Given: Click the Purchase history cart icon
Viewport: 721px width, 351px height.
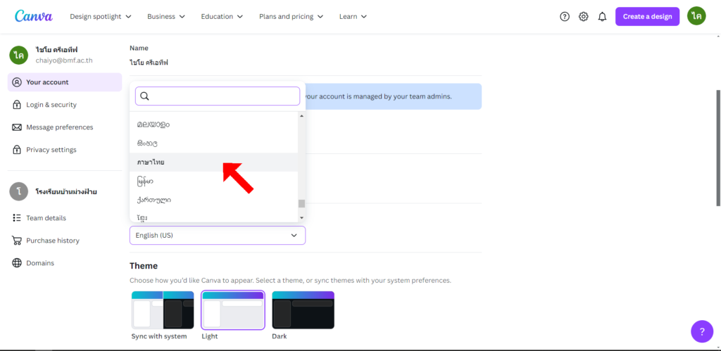Looking at the screenshot, I should (x=17, y=241).
